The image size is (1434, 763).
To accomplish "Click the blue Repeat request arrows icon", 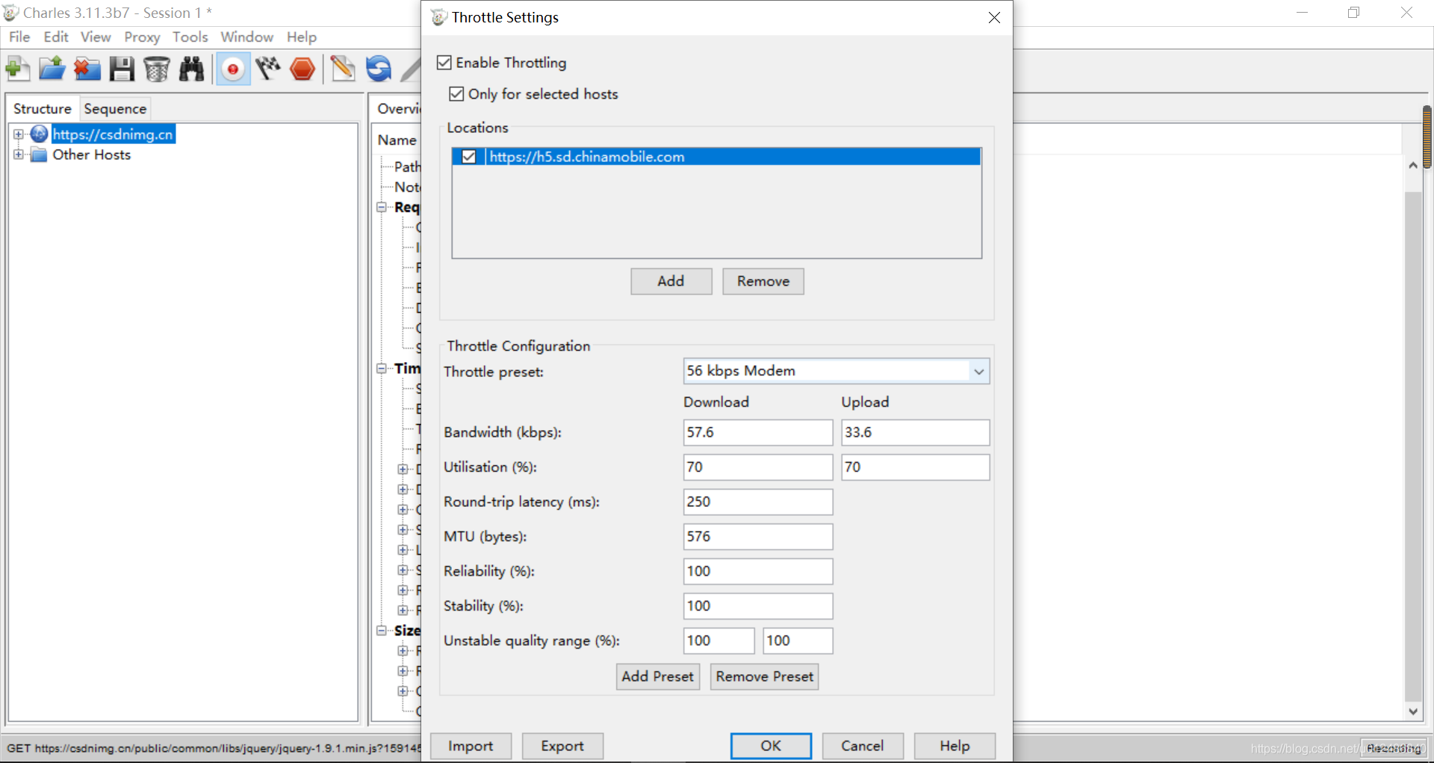I will [379, 69].
